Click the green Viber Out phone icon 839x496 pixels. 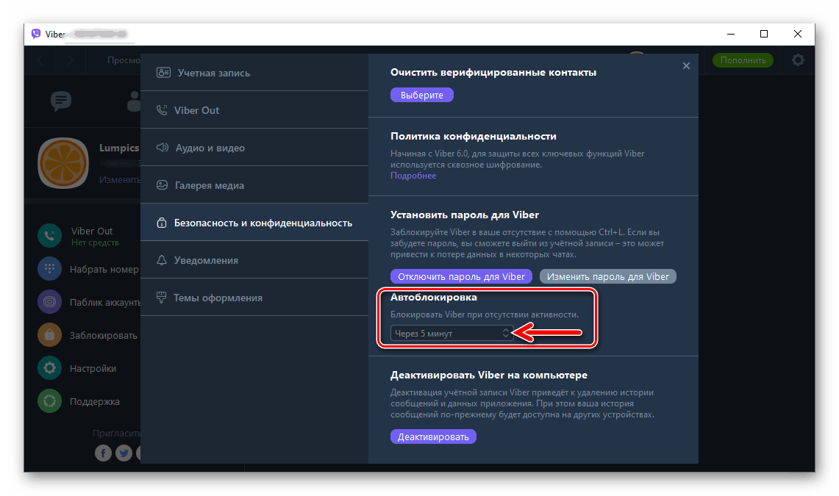50,236
